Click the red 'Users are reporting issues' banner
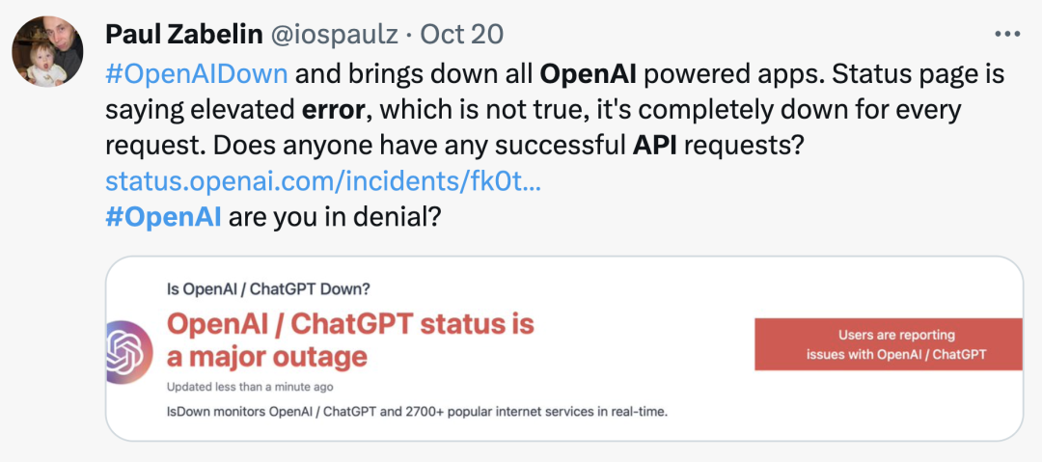The width and height of the screenshot is (1042, 462). 889,344
